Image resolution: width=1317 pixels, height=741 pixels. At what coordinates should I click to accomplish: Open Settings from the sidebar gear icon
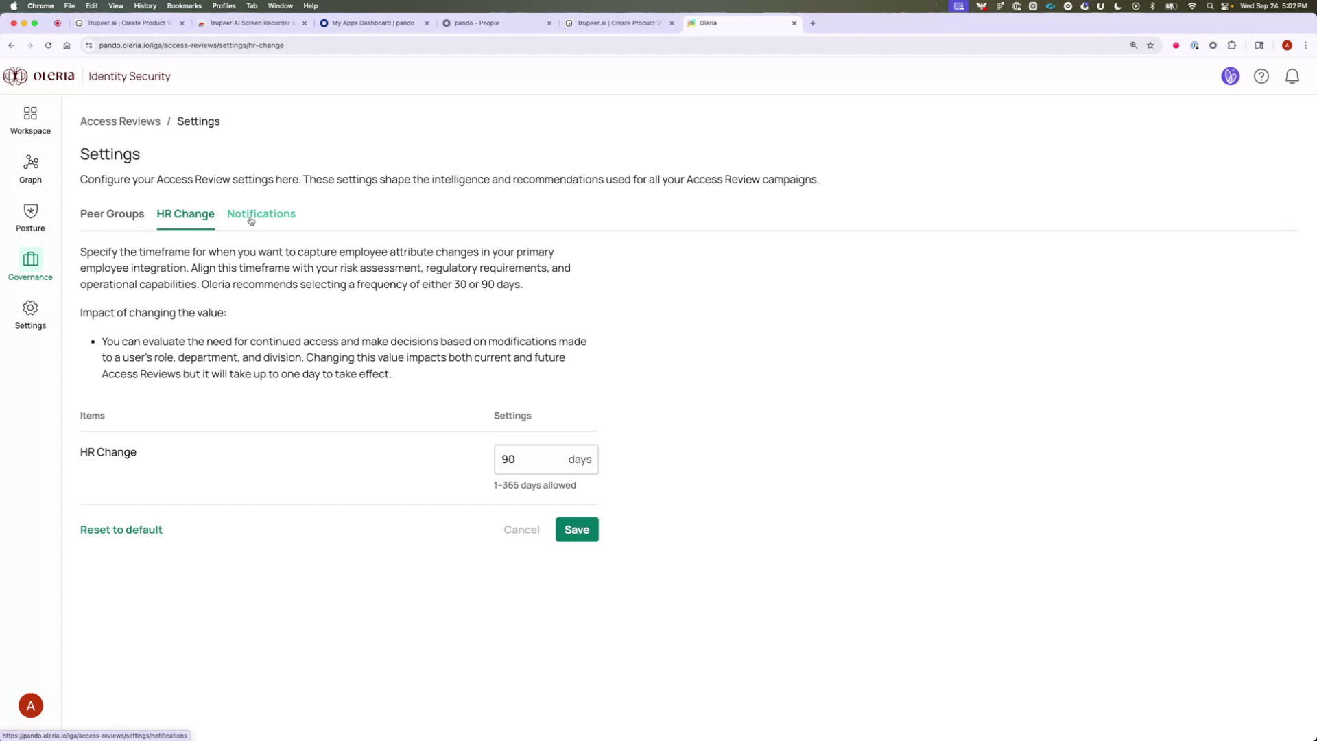(29, 314)
